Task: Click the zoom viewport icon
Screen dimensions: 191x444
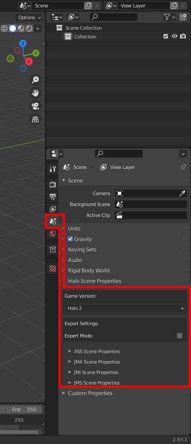Action: click(x=35, y=79)
